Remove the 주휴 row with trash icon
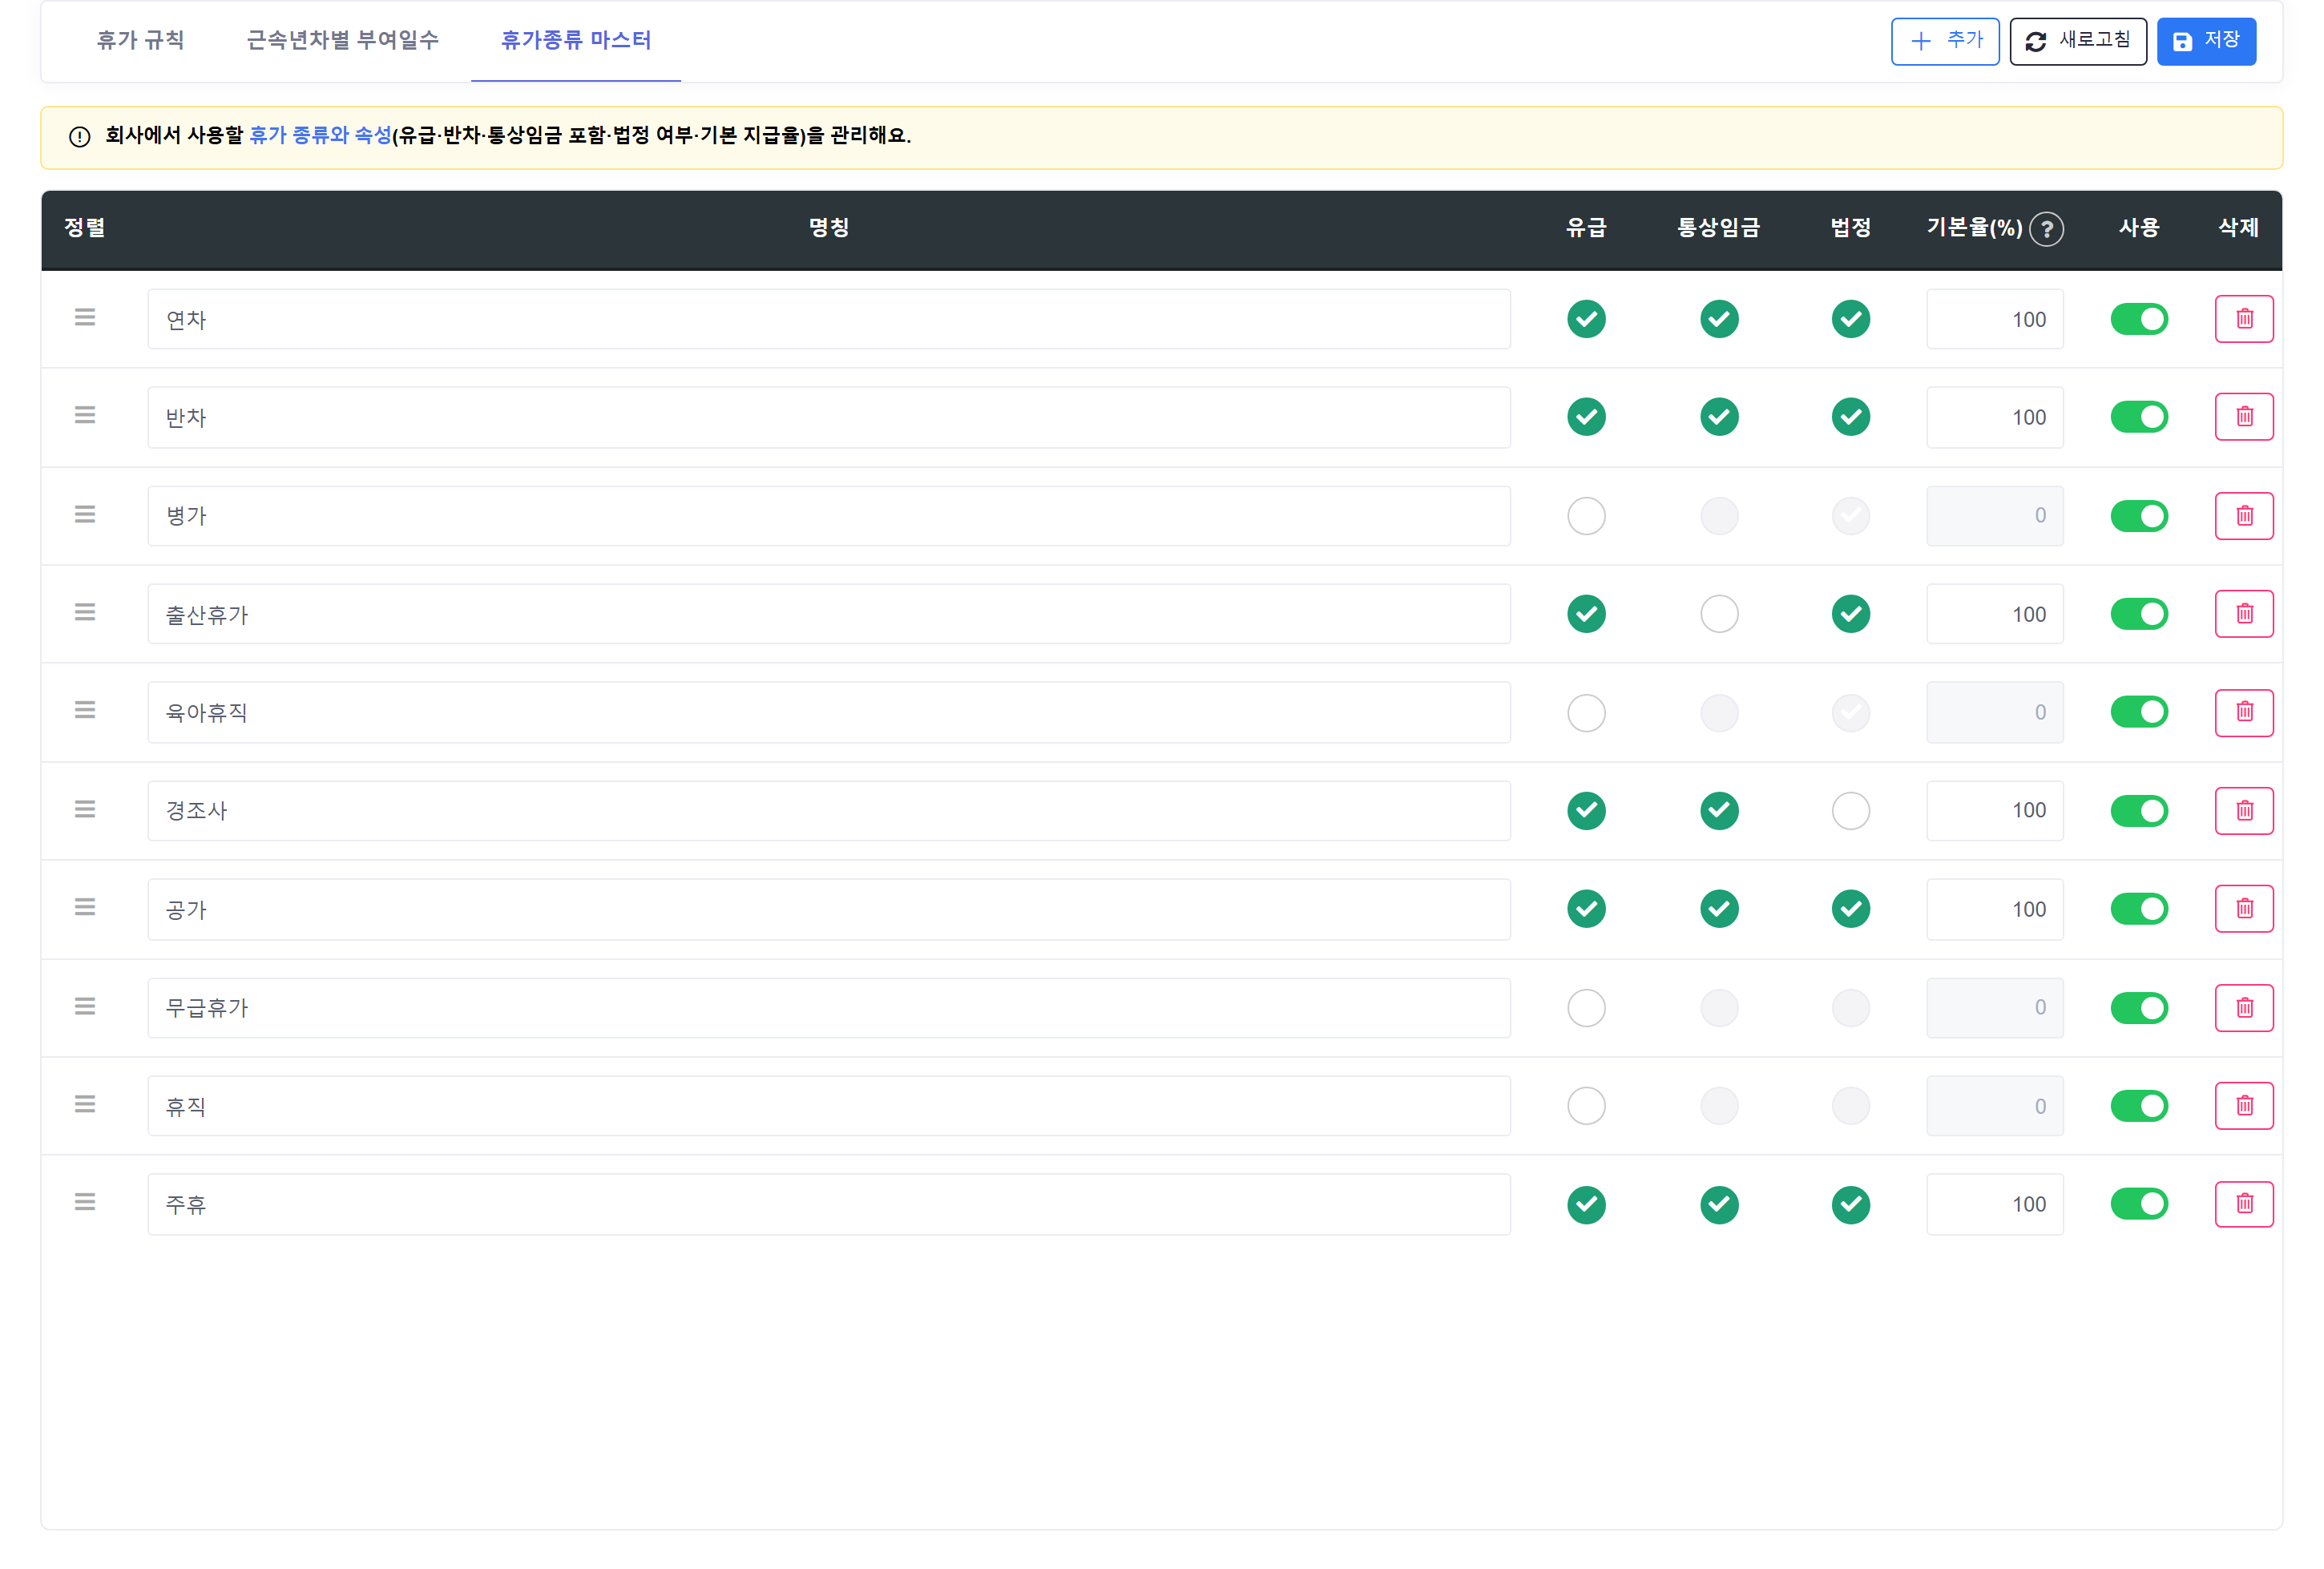Screen dimensions: 2324x1569 coord(2244,1204)
